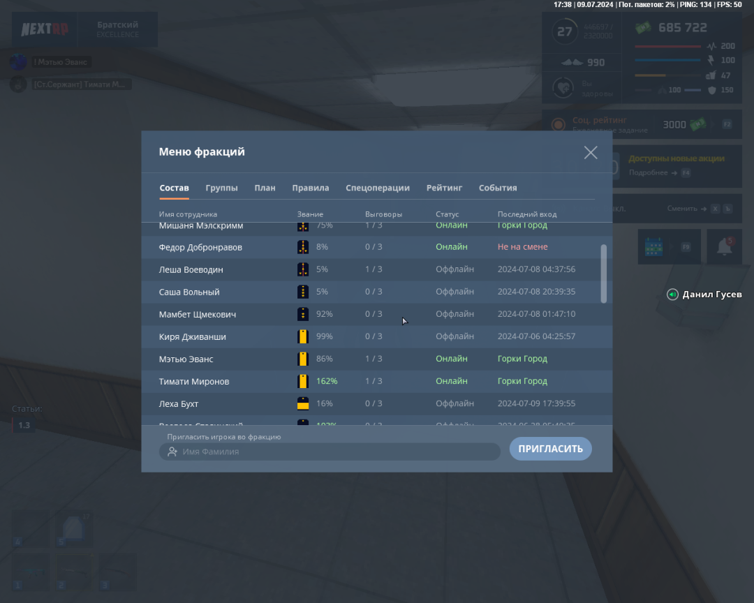Click rank insignia for Саша Вольный

[x=303, y=292]
